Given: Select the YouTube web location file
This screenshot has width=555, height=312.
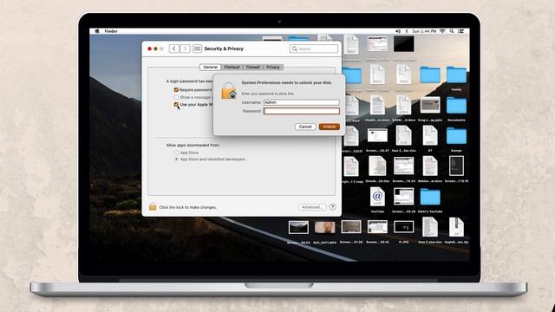Looking at the screenshot, I should point(377,197).
